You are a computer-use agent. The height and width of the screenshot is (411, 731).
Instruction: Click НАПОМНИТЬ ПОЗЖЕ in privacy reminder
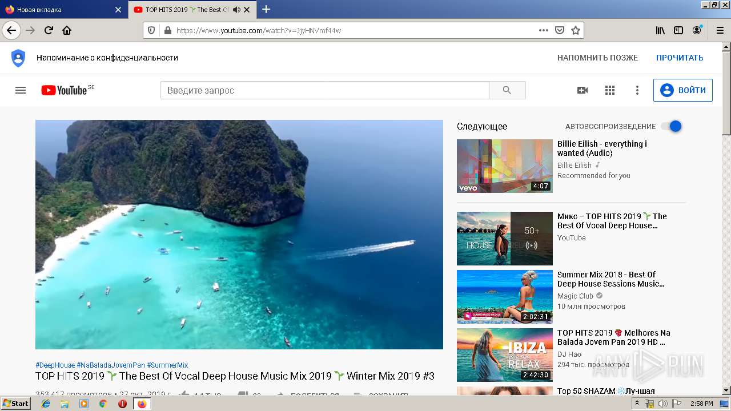point(597,58)
